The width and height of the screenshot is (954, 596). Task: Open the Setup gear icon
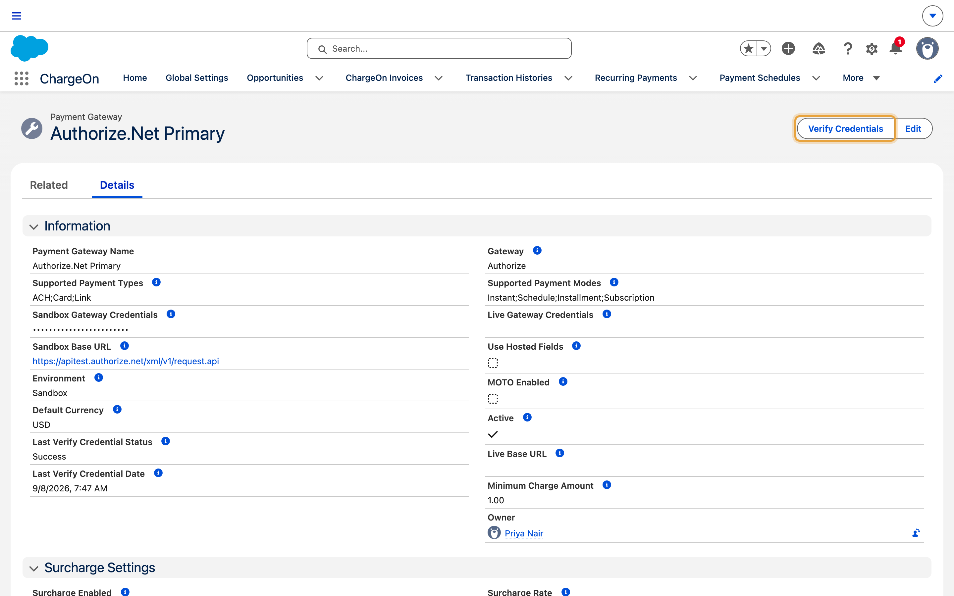coord(872,49)
